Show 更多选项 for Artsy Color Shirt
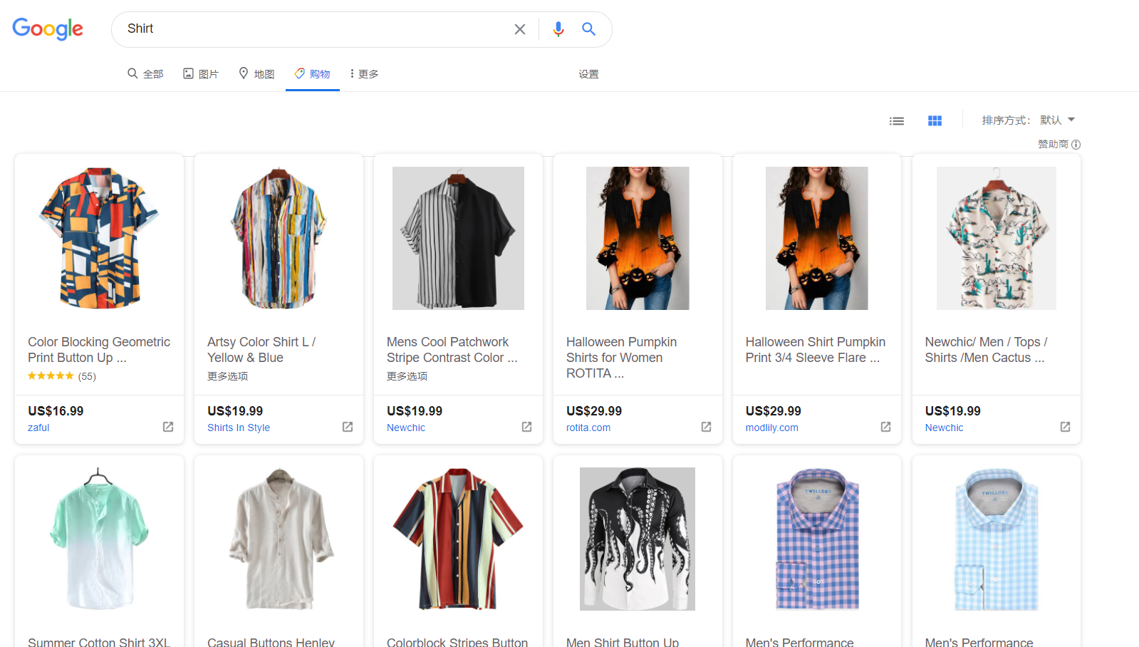The width and height of the screenshot is (1139, 647). coord(228,376)
